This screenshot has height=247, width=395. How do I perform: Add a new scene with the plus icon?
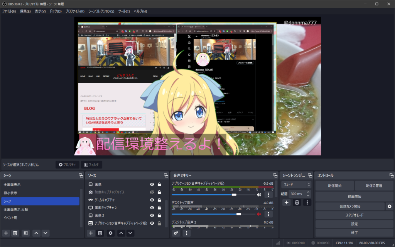click(x=6, y=233)
